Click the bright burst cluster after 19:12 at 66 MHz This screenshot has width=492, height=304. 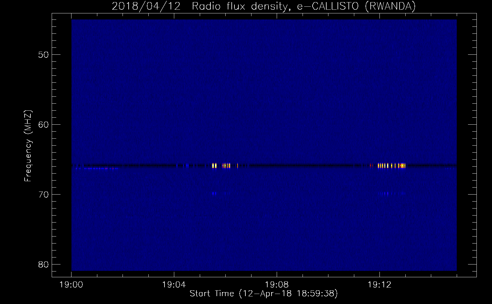tap(392, 166)
